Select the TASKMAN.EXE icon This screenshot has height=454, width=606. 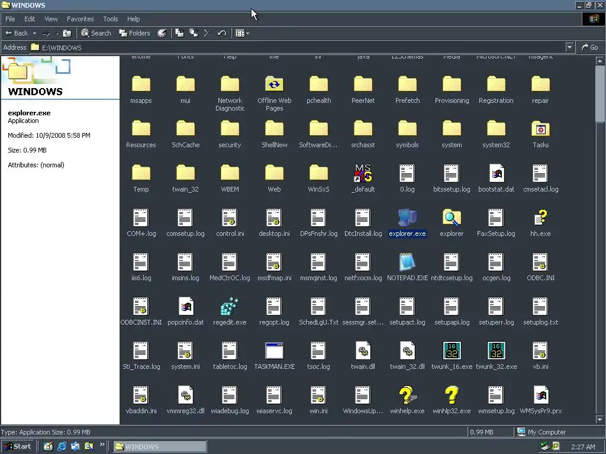(275, 351)
